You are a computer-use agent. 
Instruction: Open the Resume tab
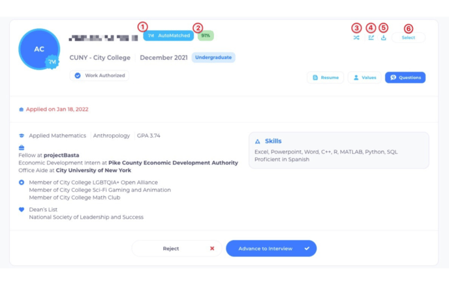click(x=325, y=78)
